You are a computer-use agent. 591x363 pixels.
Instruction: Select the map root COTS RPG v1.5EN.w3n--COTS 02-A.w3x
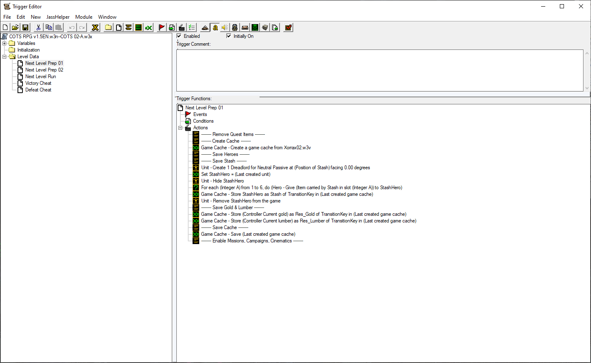click(51, 37)
